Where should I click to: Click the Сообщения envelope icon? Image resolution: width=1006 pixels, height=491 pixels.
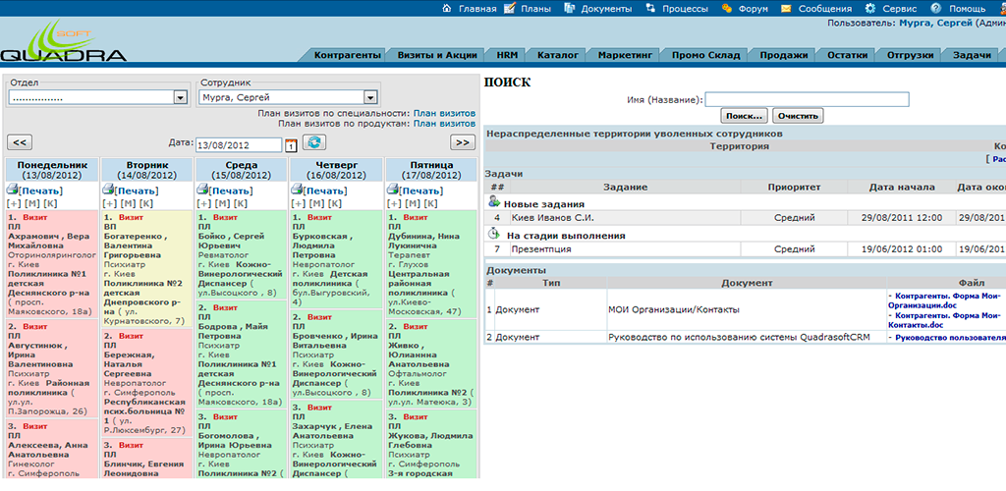786,8
